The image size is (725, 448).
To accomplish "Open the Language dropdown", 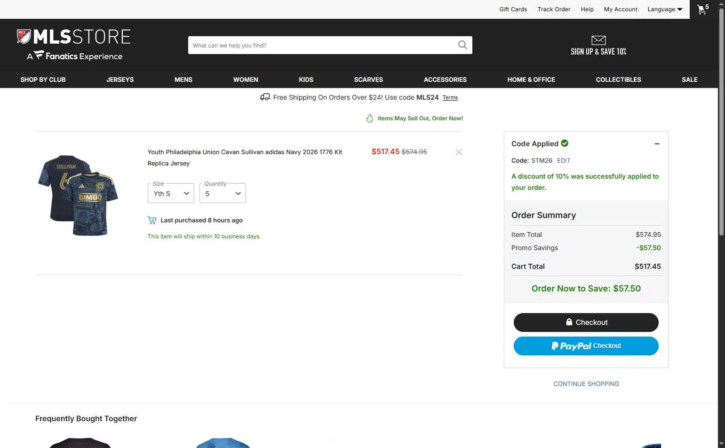I will [665, 9].
